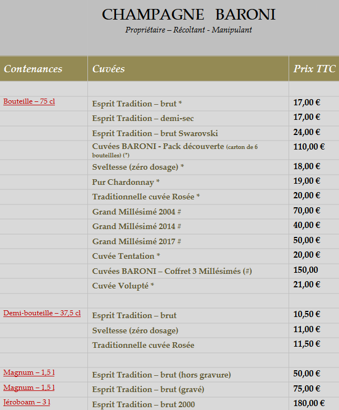Select the "Grand Millésimé 2004 #" row

pyautogui.click(x=137, y=212)
